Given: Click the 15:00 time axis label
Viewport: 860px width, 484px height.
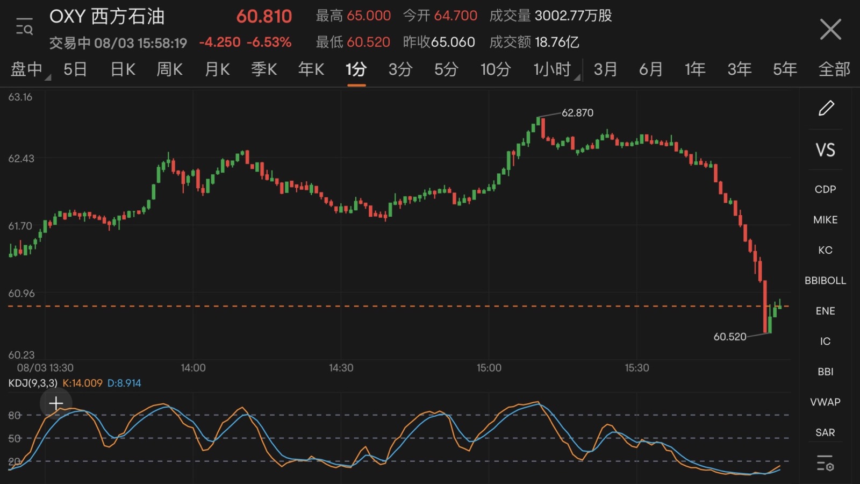Looking at the screenshot, I should pos(489,368).
